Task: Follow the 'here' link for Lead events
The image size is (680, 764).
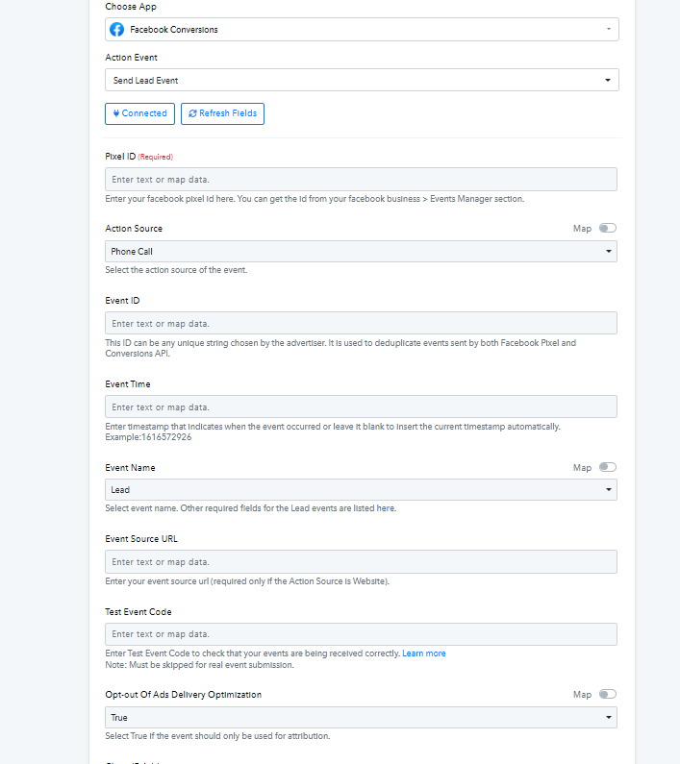Action: [x=385, y=508]
